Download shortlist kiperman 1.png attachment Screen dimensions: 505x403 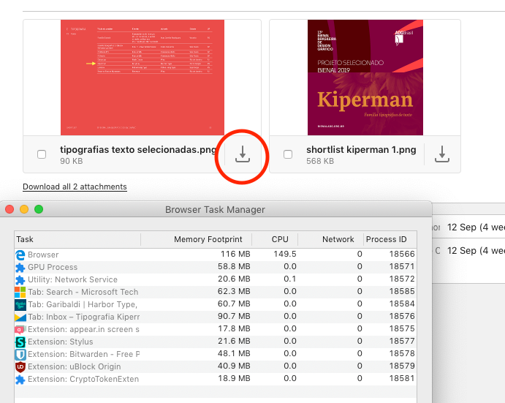coord(442,154)
